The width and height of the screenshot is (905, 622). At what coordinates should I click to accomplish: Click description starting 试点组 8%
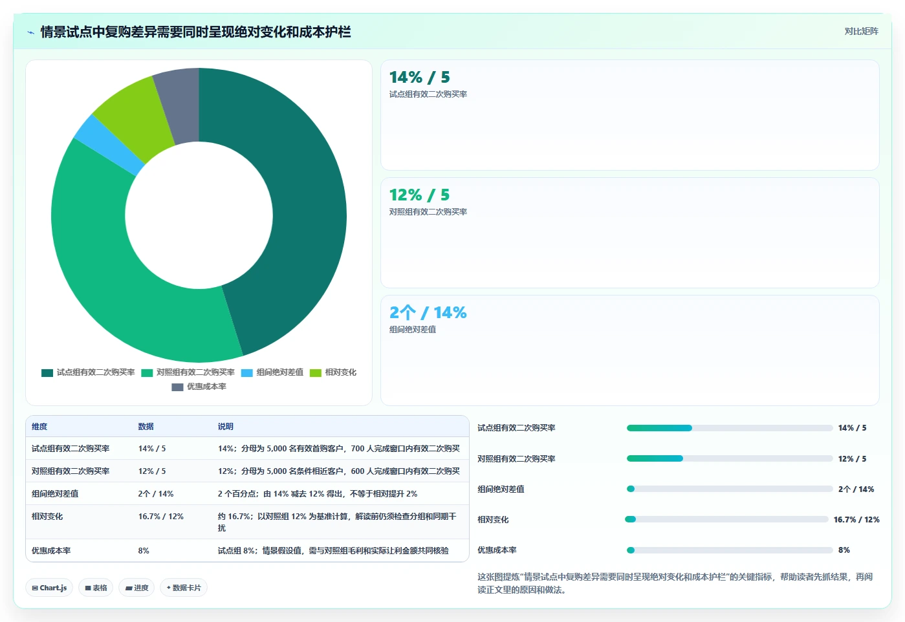click(333, 551)
